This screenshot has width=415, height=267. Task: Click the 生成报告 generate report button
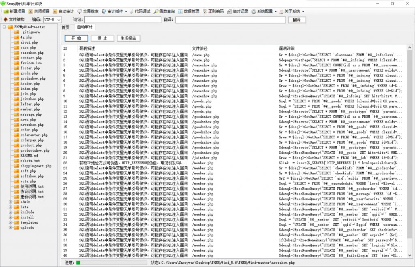click(x=128, y=38)
